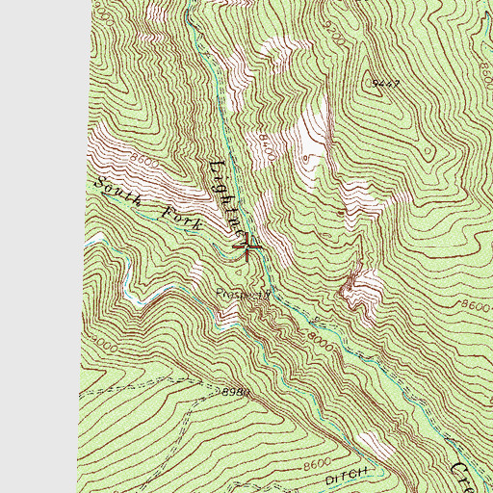Viewport: 493px width, 493px height.
Task: Select the 'DITCH' label on the map
Action: [346, 477]
